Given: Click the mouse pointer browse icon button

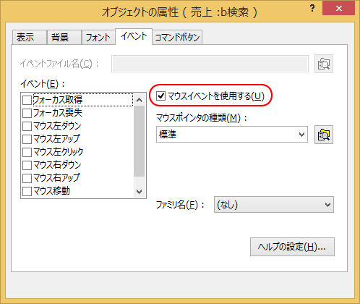Looking at the screenshot, I should coord(324,135).
